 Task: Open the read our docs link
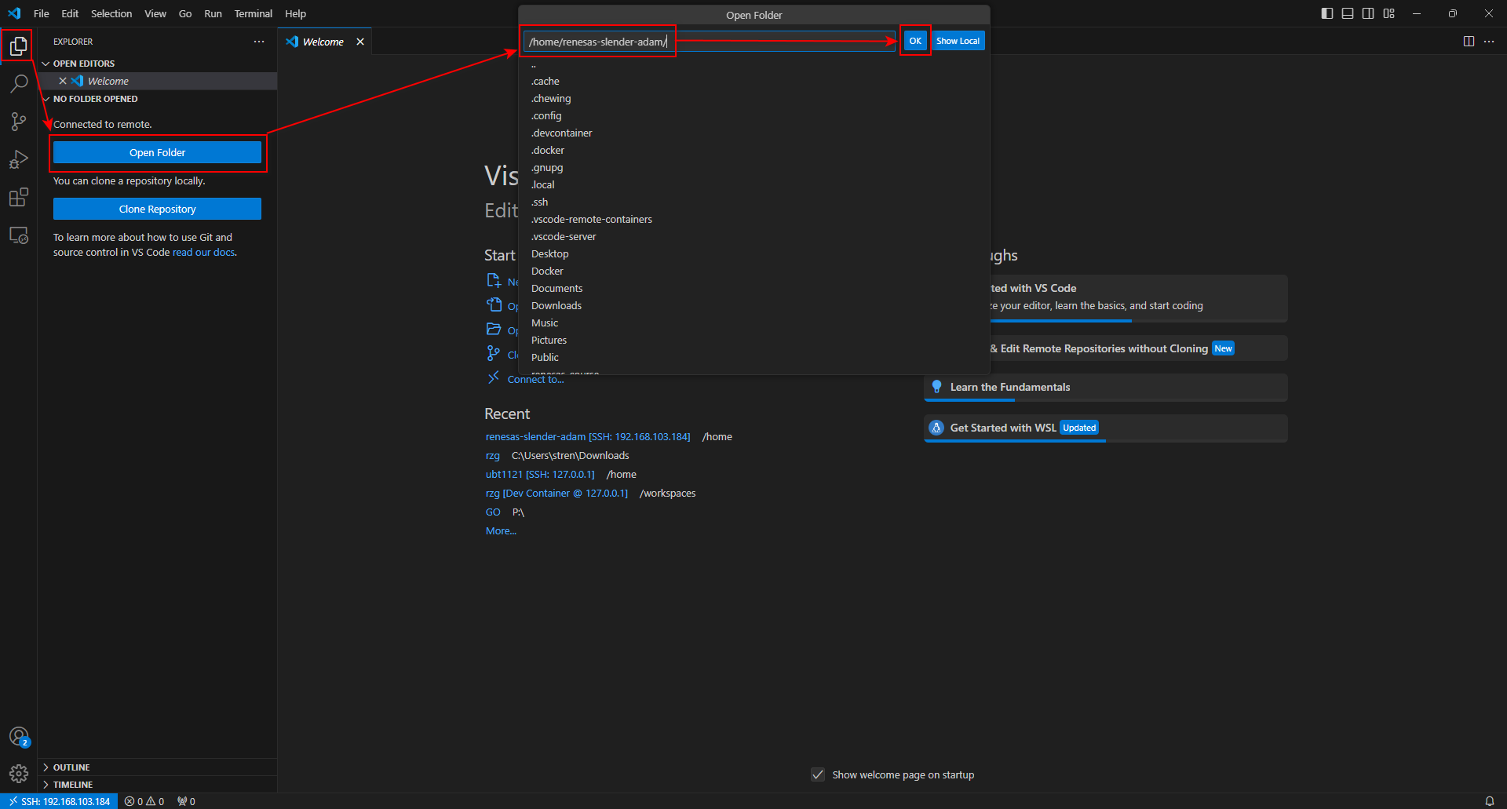pyautogui.click(x=203, y=252)
